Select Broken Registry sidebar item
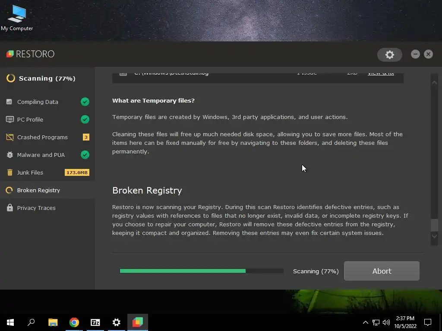442x331 pixels. click(x=47, y=190)
